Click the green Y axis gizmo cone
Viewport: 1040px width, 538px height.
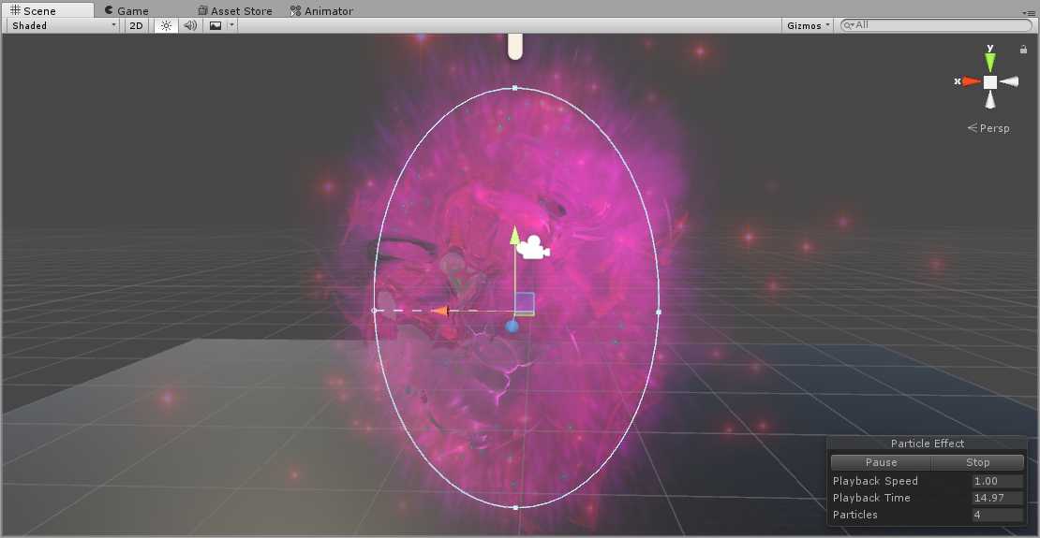click(x=990, y=61)
